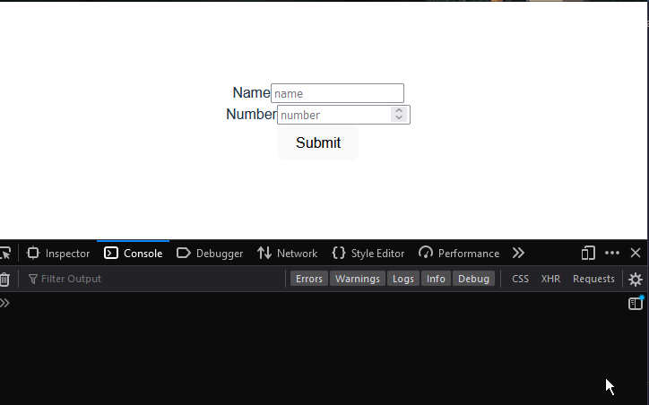Toggle the multi-line editor mode icon
This screenshot has width=649, height=405.
[x=636, y=303]
